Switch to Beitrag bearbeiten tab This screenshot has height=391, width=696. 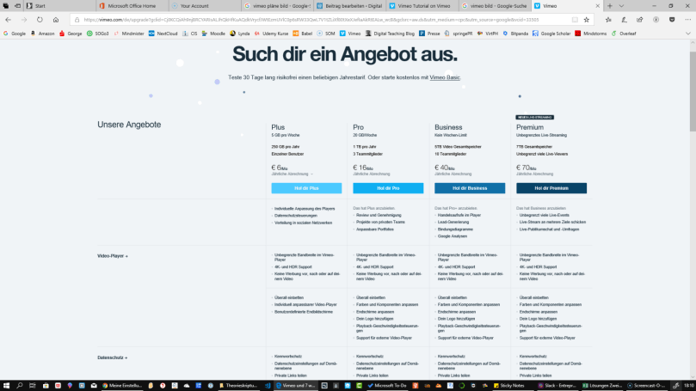[x=350, y=6]
